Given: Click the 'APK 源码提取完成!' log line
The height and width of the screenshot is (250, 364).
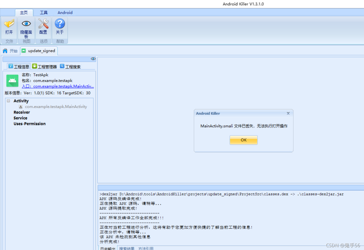Looking at the screenshot, I should [118, 208].
